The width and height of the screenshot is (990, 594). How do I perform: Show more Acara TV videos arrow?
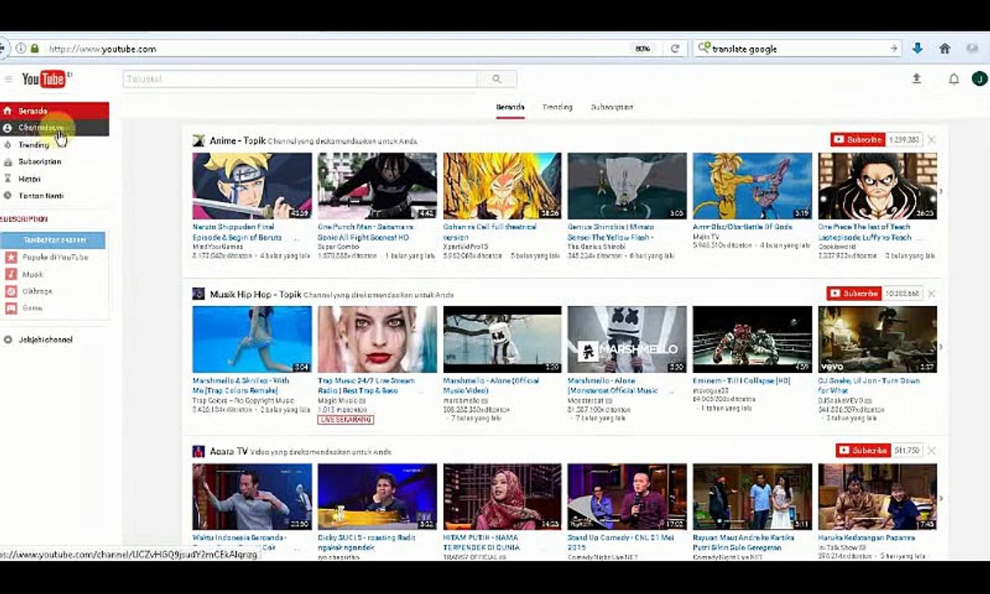(x=942, y=498)
